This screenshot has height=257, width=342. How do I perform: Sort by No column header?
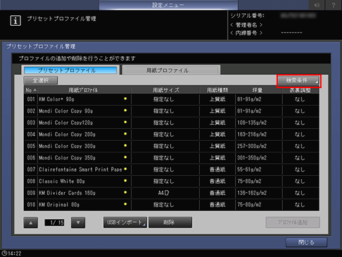pos(30,90)
